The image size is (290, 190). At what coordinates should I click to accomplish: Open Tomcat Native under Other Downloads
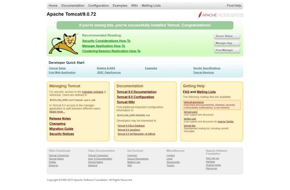[x=56, y=159]
